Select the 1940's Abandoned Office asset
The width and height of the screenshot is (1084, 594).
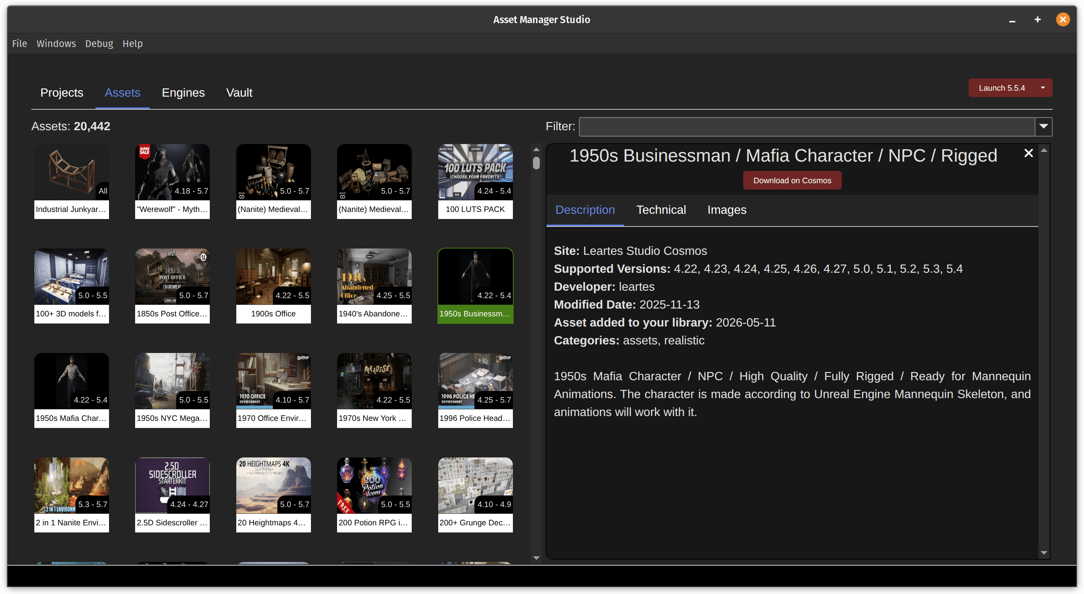pyautogui.click(x=374, y=286)
